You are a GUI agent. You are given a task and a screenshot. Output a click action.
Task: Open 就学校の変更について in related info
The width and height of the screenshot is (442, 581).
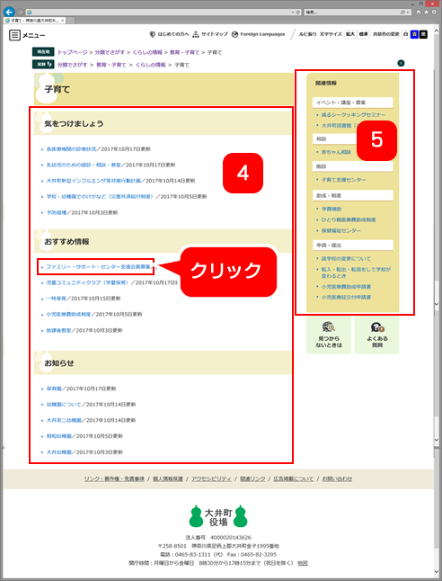coord(346,259)
